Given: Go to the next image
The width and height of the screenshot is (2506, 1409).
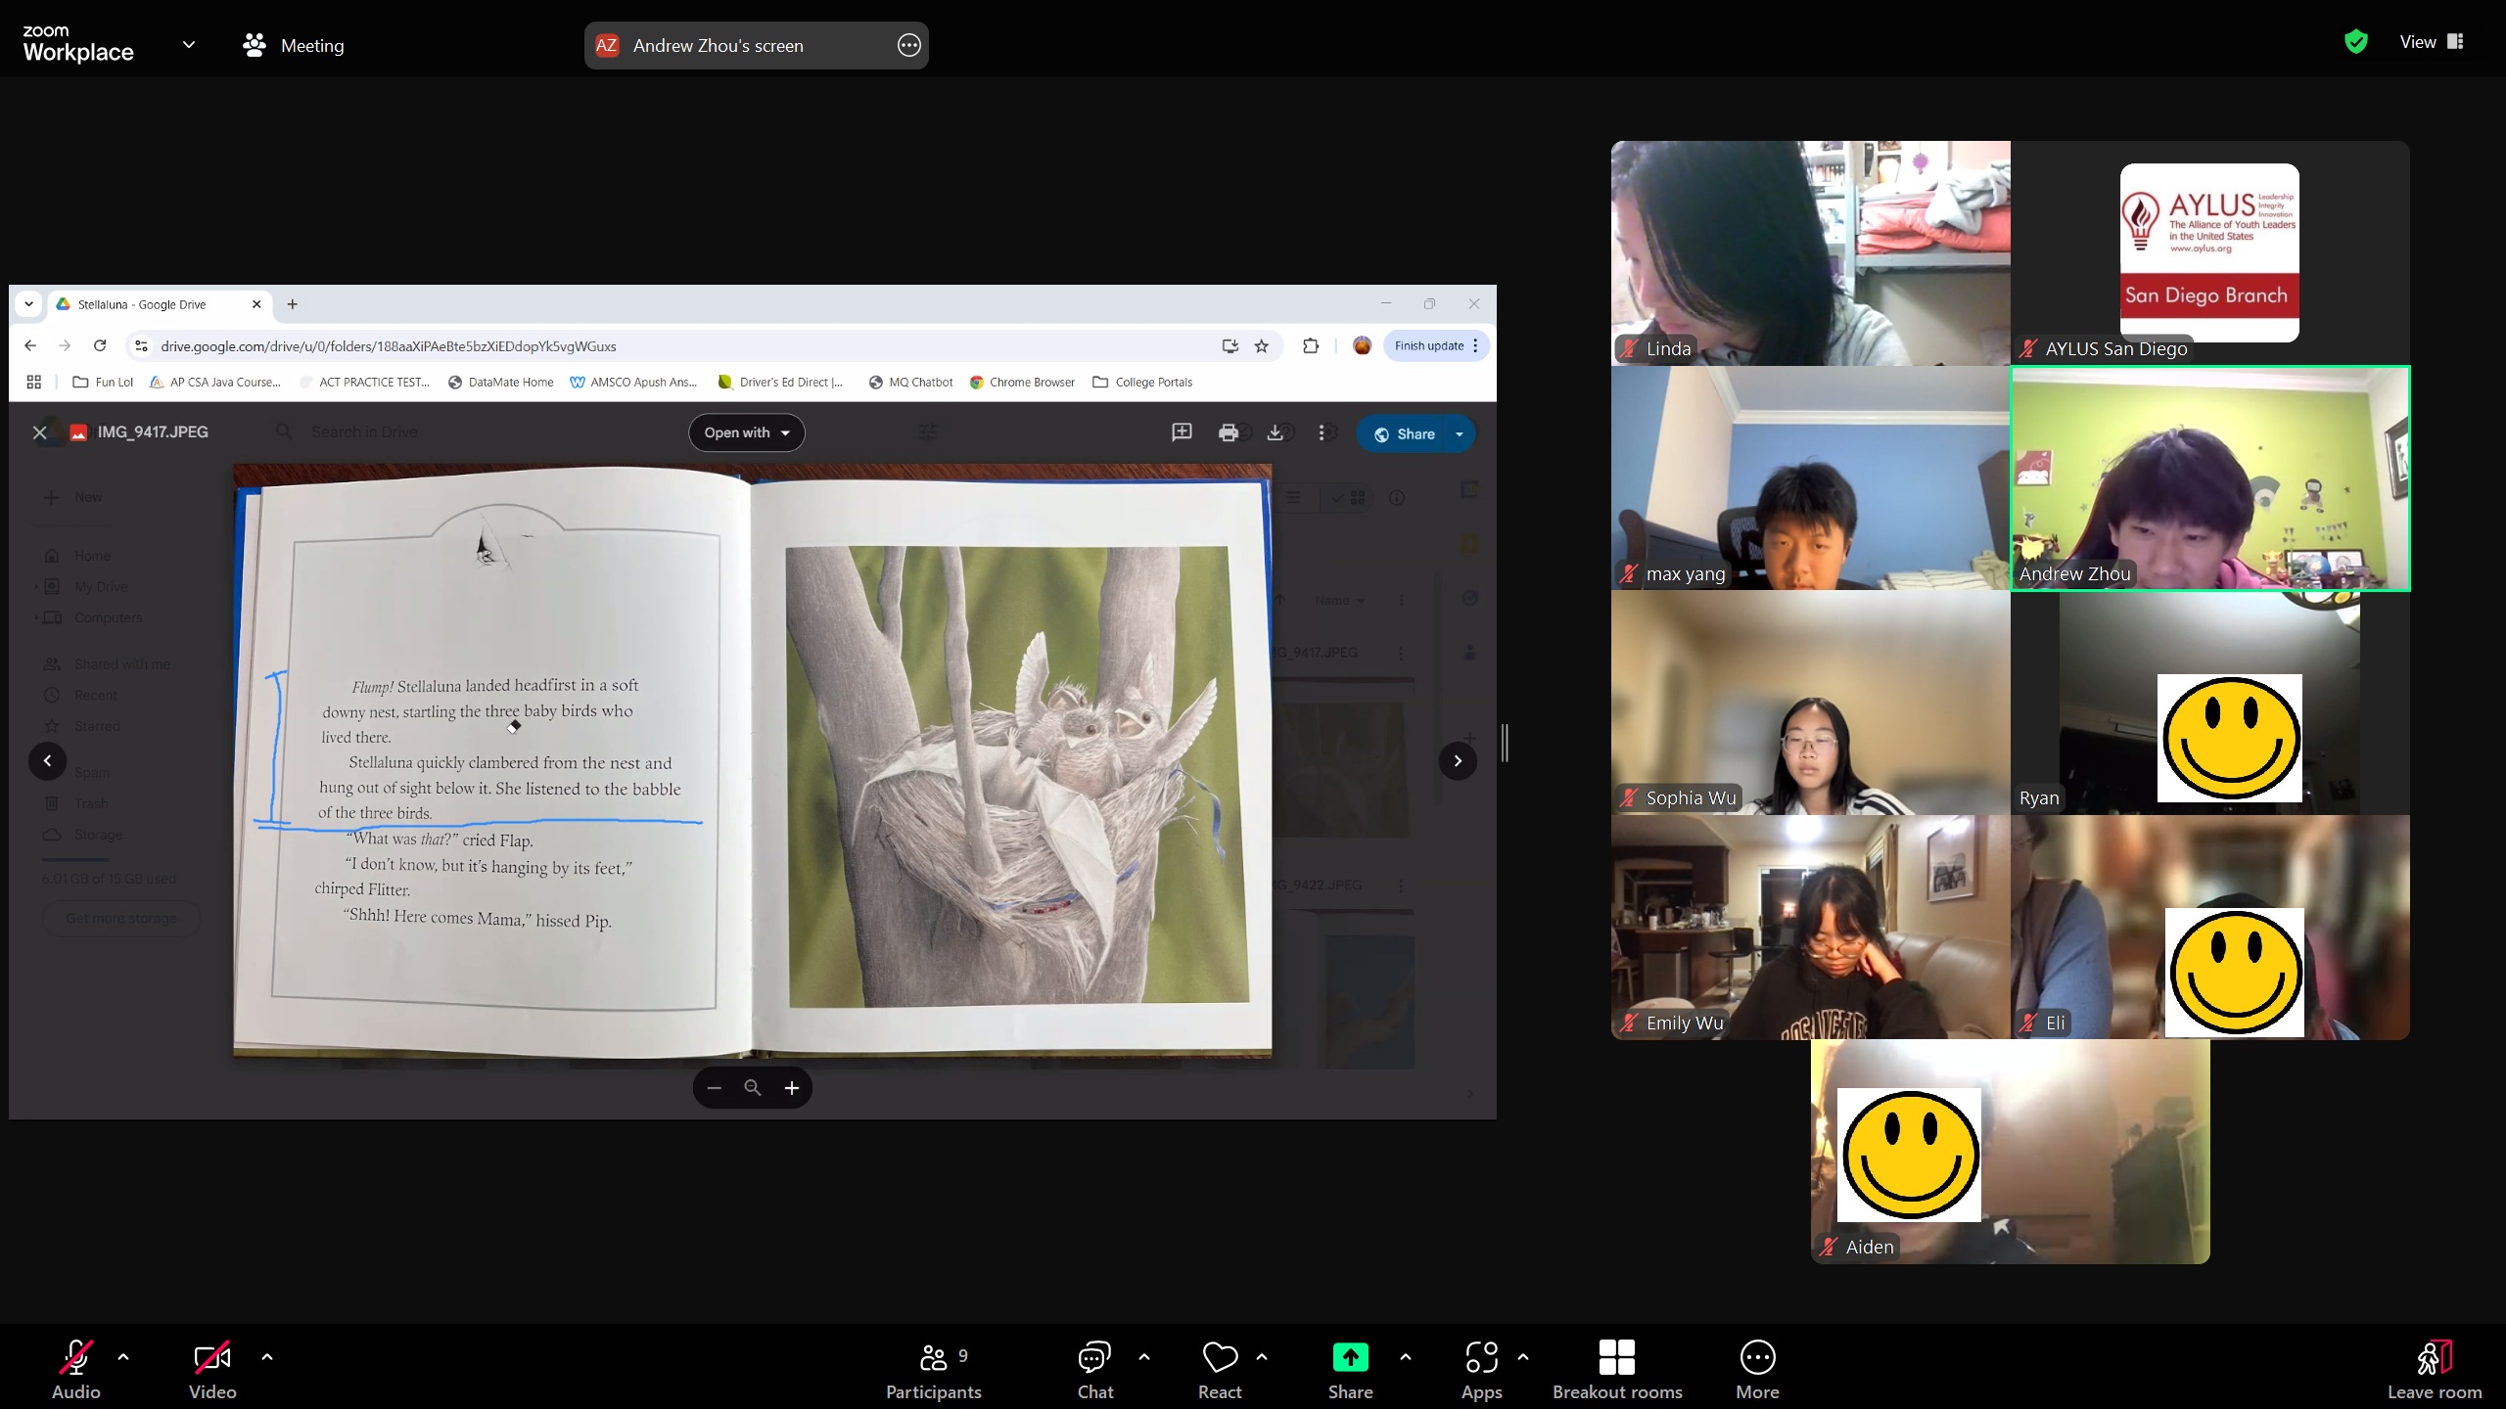Looking at the screenshot, I should point(1458,760).
